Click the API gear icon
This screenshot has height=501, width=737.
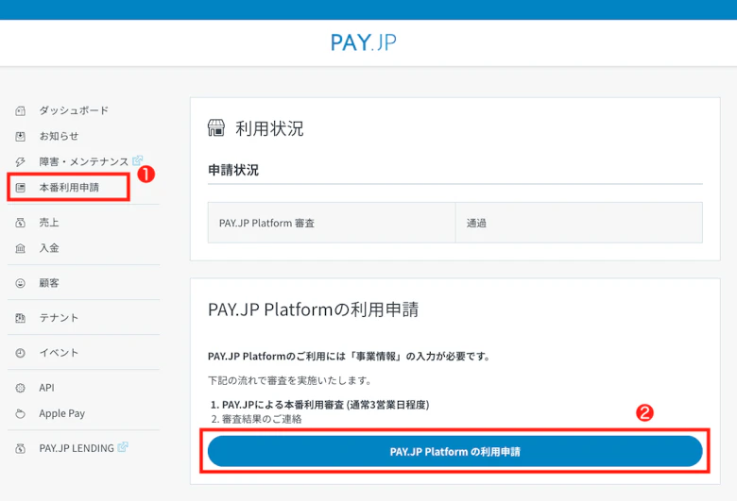point(20,388)
